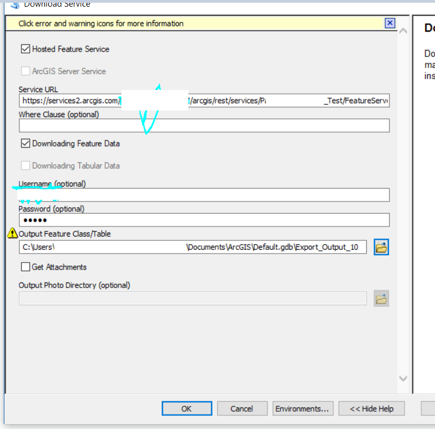
Task: Click the warning icon beside Output Feature Class
Action: (x=12, y=233)
